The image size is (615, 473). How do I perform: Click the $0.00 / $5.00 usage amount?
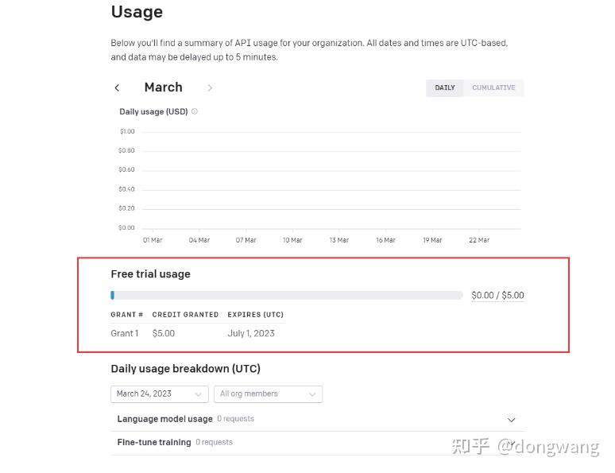click(x=497, y=295)
